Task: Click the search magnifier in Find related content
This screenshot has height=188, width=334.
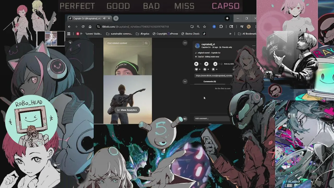Action: tap(146, 43)
